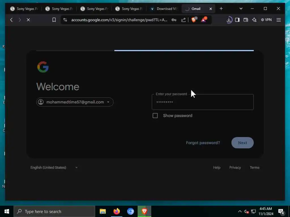This screenshot has height=217, width=290.
Task: Open the Help link
Action: tap(217, 168)
